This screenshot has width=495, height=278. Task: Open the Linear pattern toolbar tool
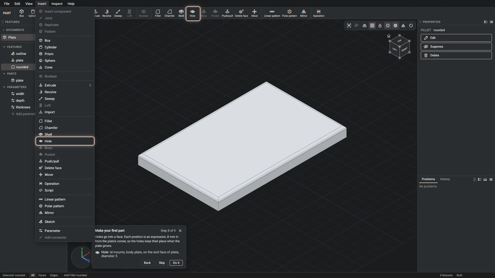pos(272,13)
